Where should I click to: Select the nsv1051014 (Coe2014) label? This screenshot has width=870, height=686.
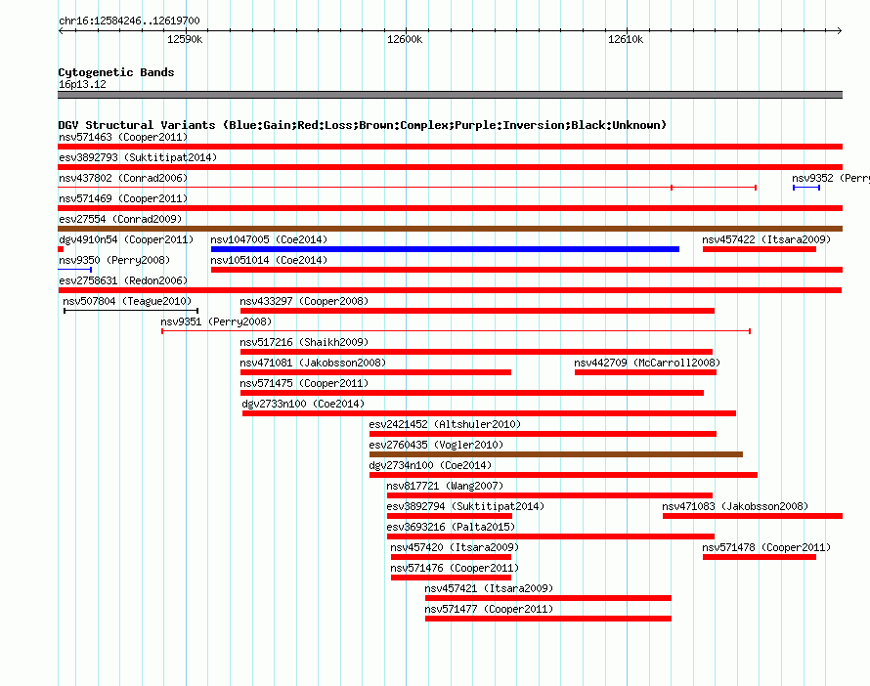pos(269,260)
